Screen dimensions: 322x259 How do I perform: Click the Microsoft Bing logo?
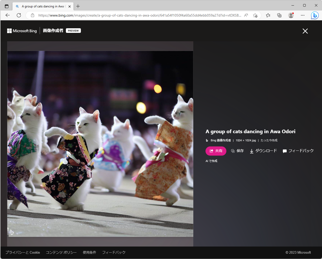tap(22, 31)
